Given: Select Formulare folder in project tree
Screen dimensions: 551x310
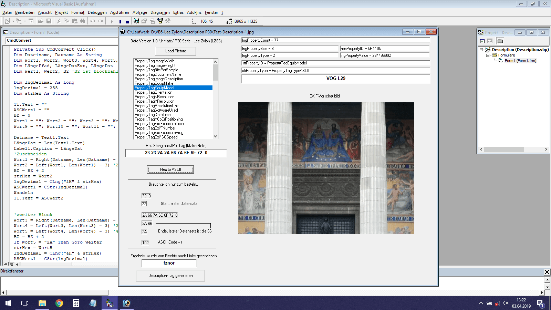Looking at the screenshot, I should (506, 55).
